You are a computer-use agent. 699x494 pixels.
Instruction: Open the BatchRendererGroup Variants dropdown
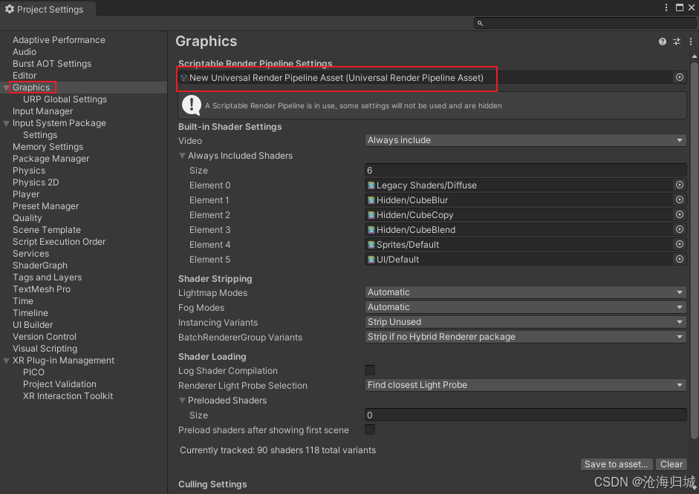(x=526, y=337)
